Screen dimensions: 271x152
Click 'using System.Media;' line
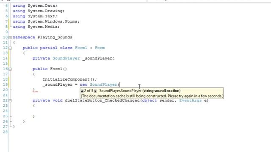pos(36,27)
